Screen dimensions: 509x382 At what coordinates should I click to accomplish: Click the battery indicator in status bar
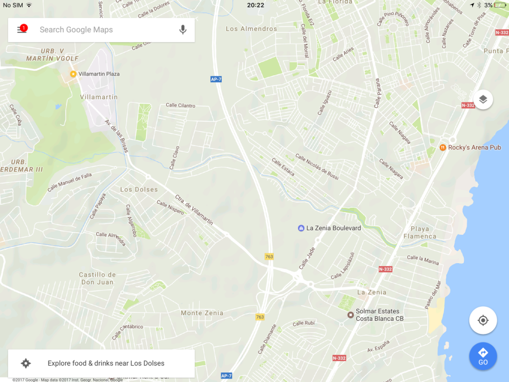[499, 5]
